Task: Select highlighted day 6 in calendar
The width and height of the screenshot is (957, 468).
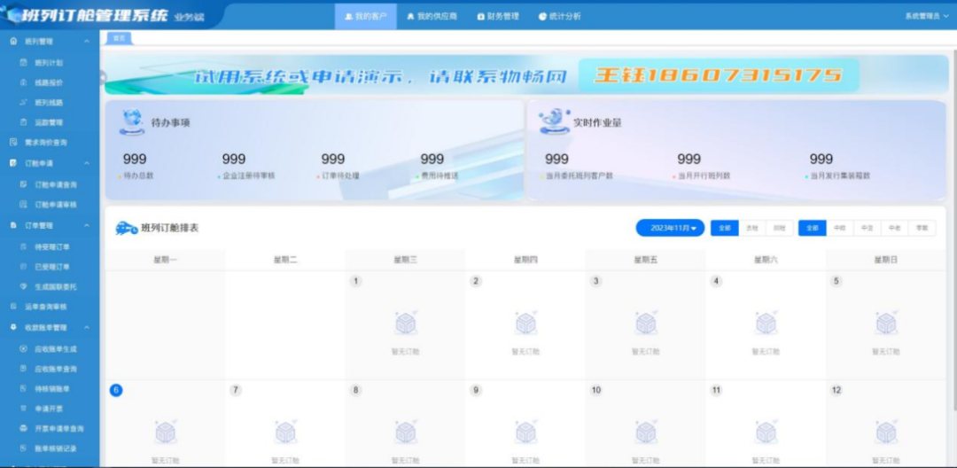Action: tap(116, 391)
